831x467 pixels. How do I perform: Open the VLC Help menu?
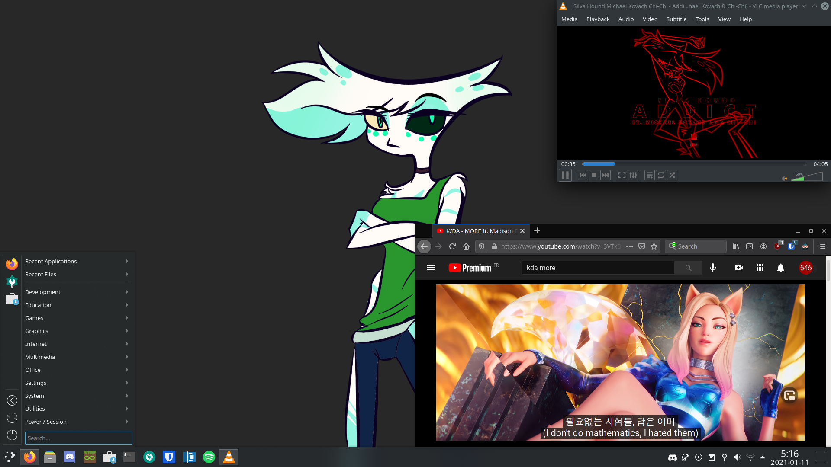(x=745, y=19)
